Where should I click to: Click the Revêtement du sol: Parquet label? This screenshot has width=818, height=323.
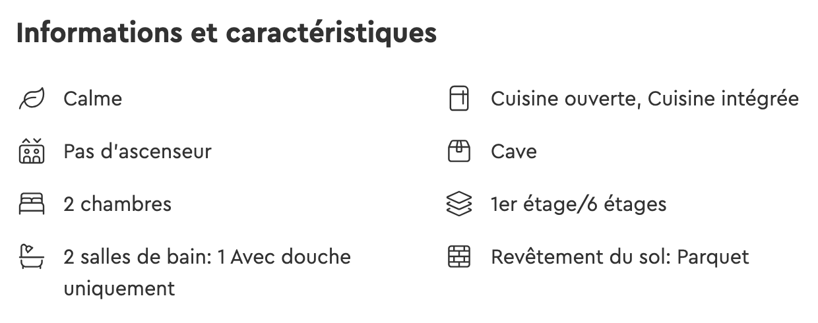pos(620,256)
